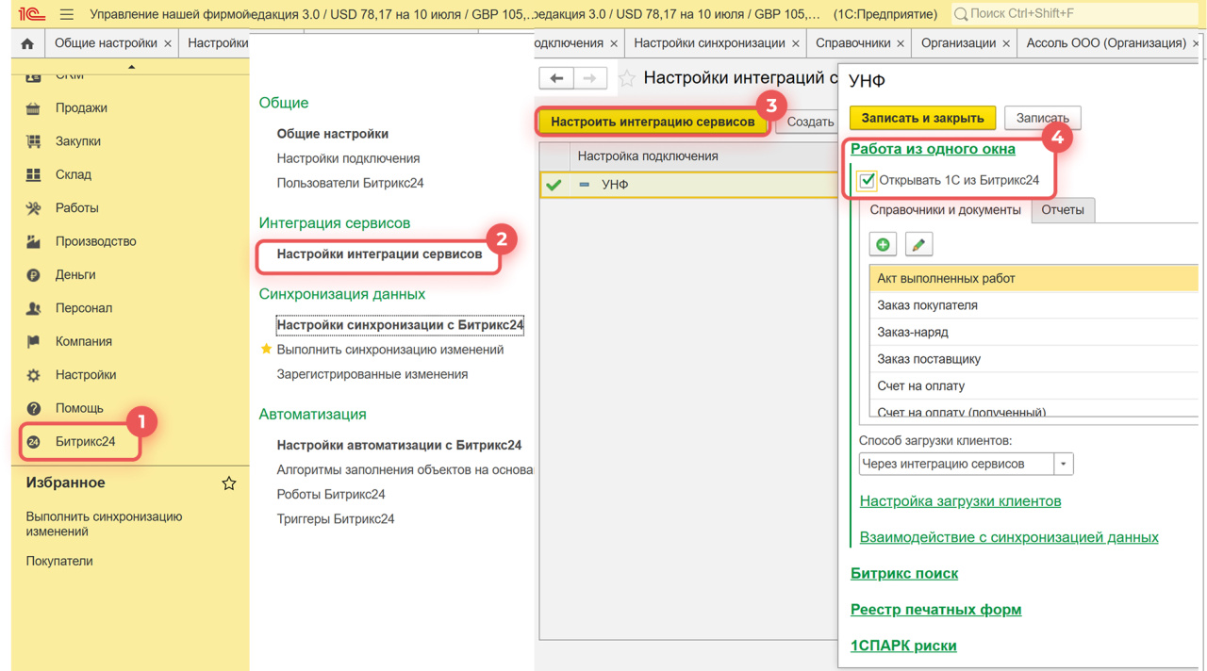Screen dimensions: 1207x671
Task: Open Зарегистрированные изменения menu item
Action: [x=372, y=374]
